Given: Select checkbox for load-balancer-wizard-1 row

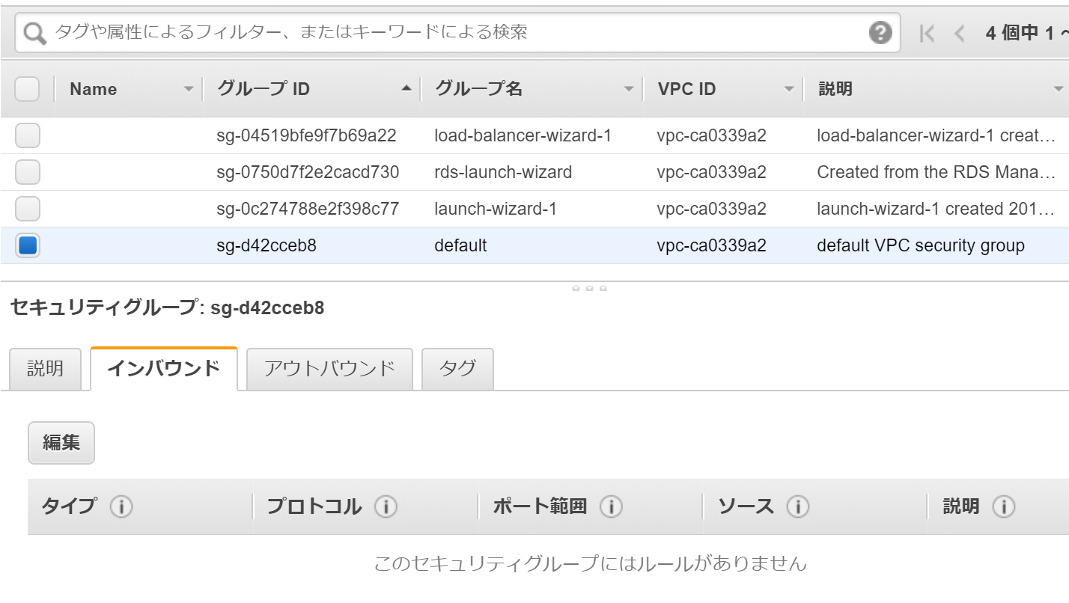Looking at the screenshot, I should tap(28, 136).
